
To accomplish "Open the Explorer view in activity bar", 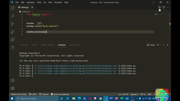I will pyautogui.click(x=13, y=8).
